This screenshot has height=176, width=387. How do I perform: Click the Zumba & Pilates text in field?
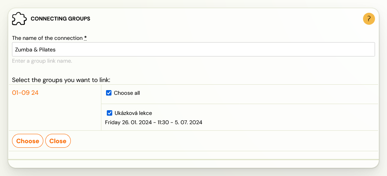[x=35, y=50]
